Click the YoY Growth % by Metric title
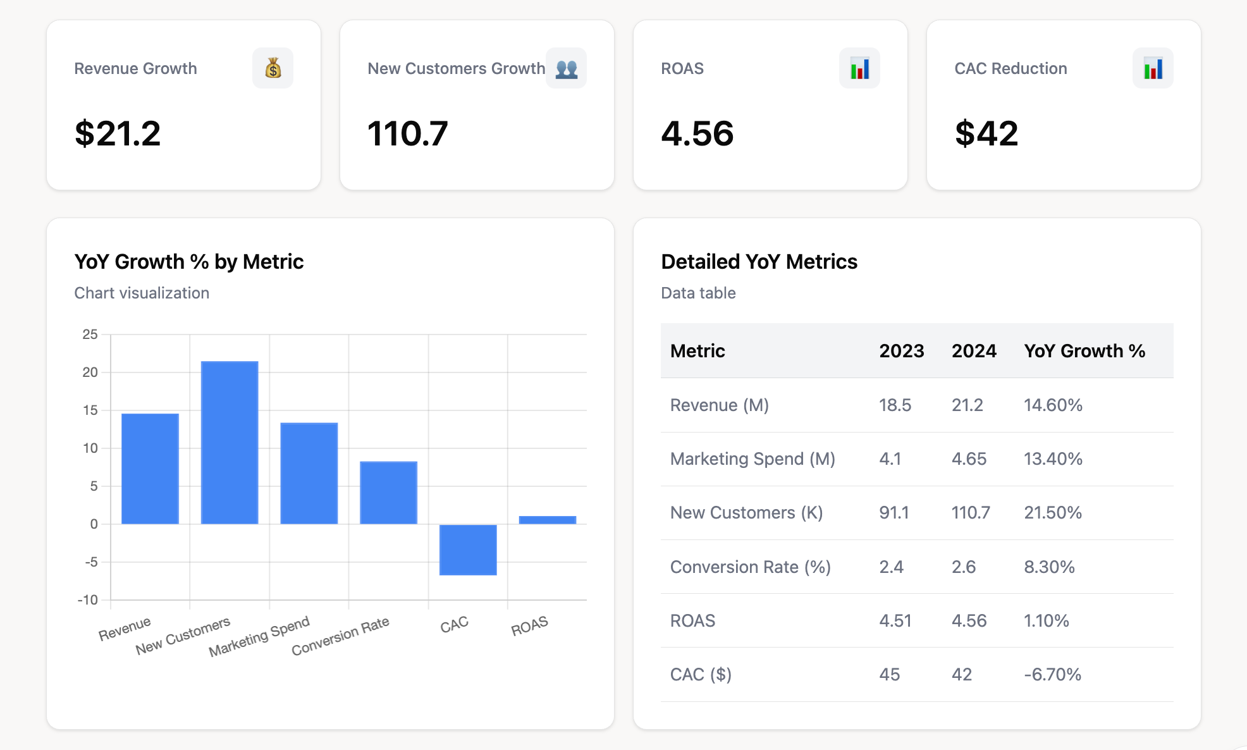 [x=188, y=261]
